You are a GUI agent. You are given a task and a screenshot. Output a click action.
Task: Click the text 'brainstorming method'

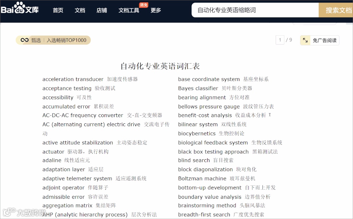tap(207, 206)
